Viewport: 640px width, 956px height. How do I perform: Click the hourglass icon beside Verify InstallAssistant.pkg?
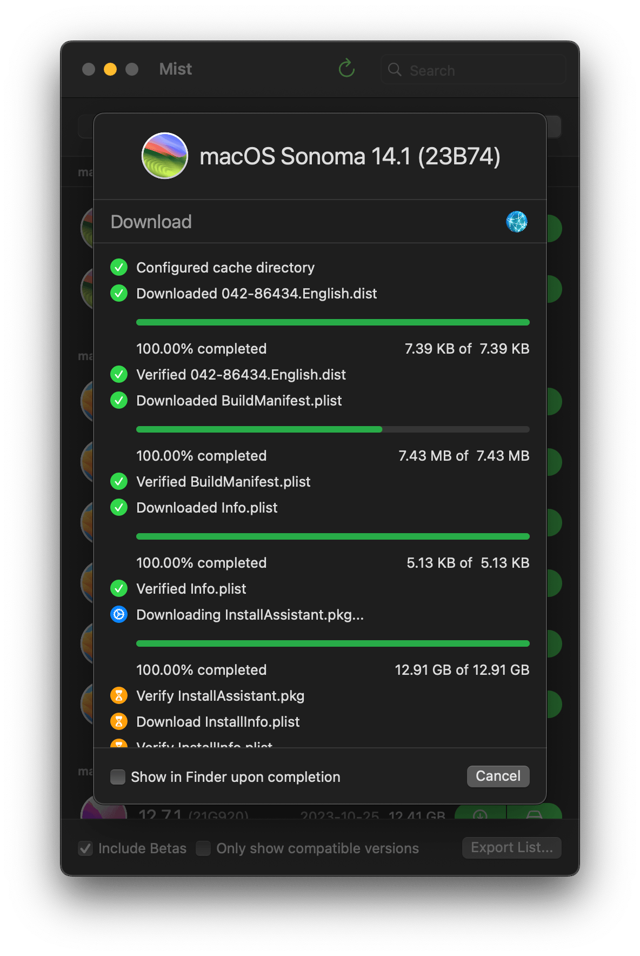click(118, 695)
